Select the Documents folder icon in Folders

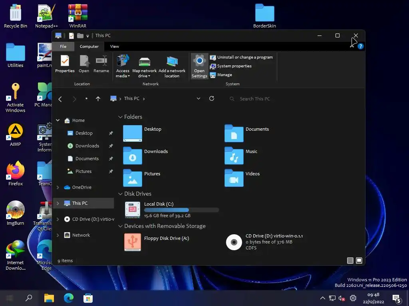coord(234,133)
